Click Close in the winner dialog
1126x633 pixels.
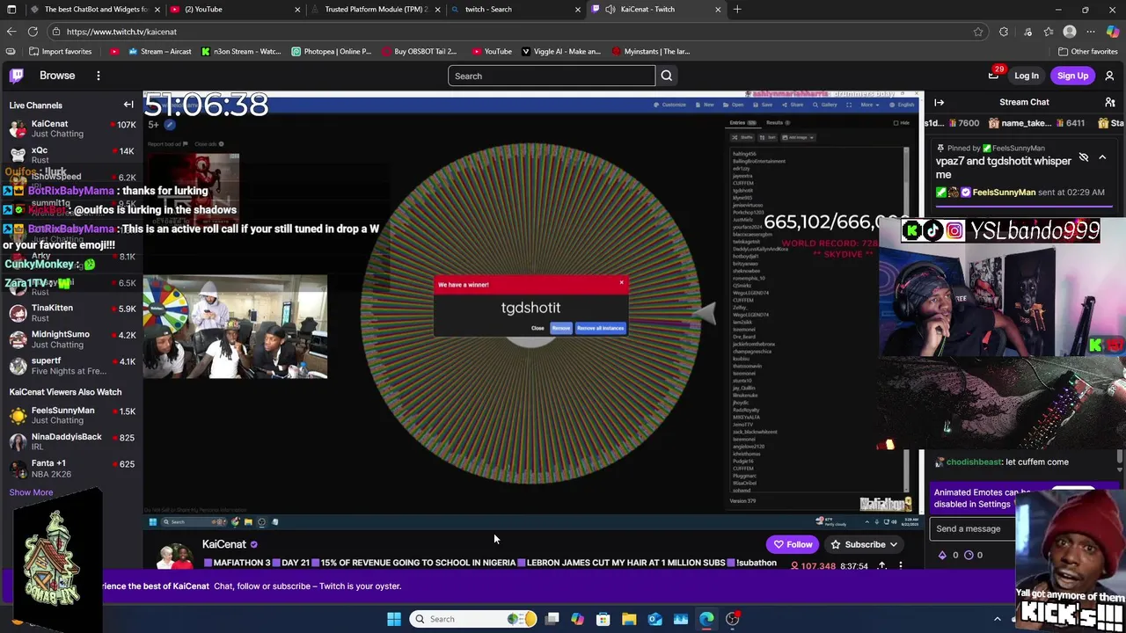537,328
